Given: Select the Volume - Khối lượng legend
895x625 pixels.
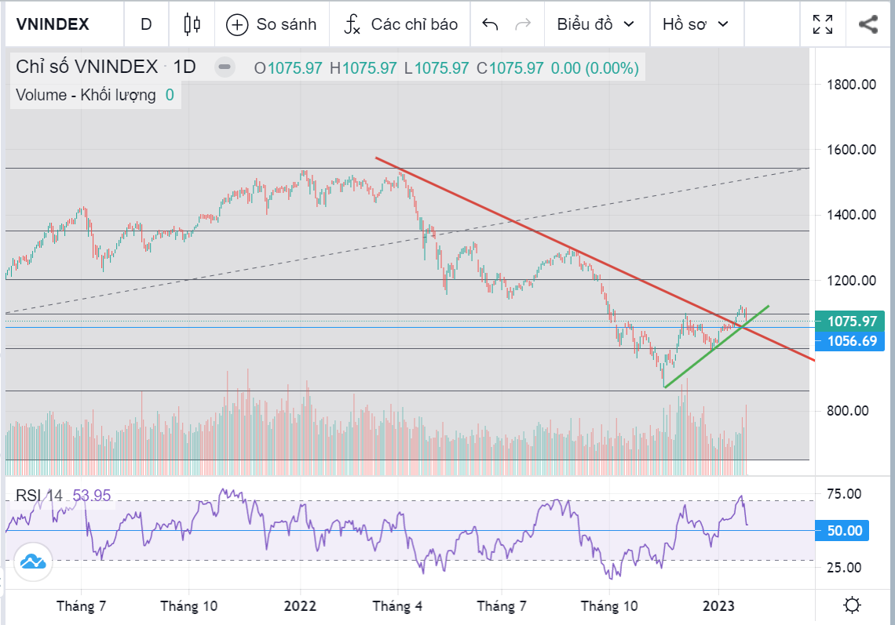Looking at the screenshot, I should click(85, 96).
